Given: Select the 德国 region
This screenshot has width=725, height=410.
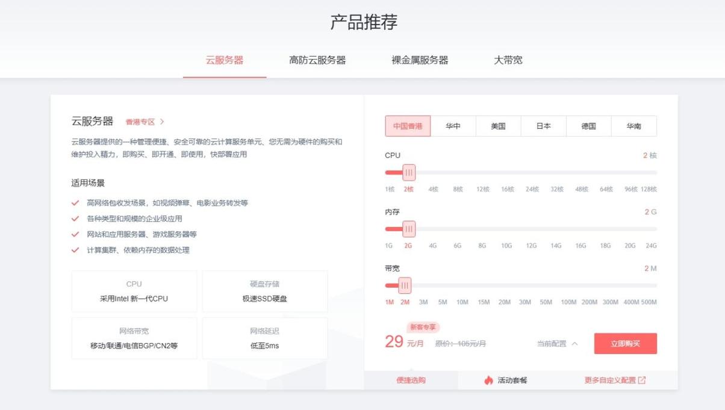Looking at the screenshot, I should (x=588, y=126).
